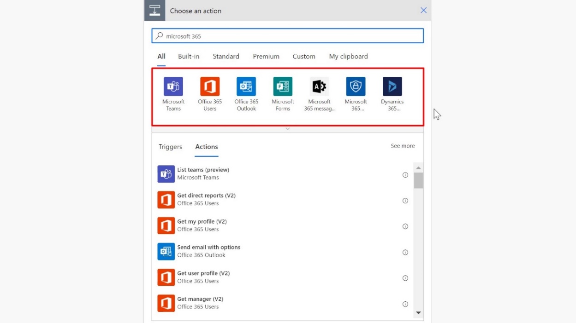Switch to the All tab

161,57
